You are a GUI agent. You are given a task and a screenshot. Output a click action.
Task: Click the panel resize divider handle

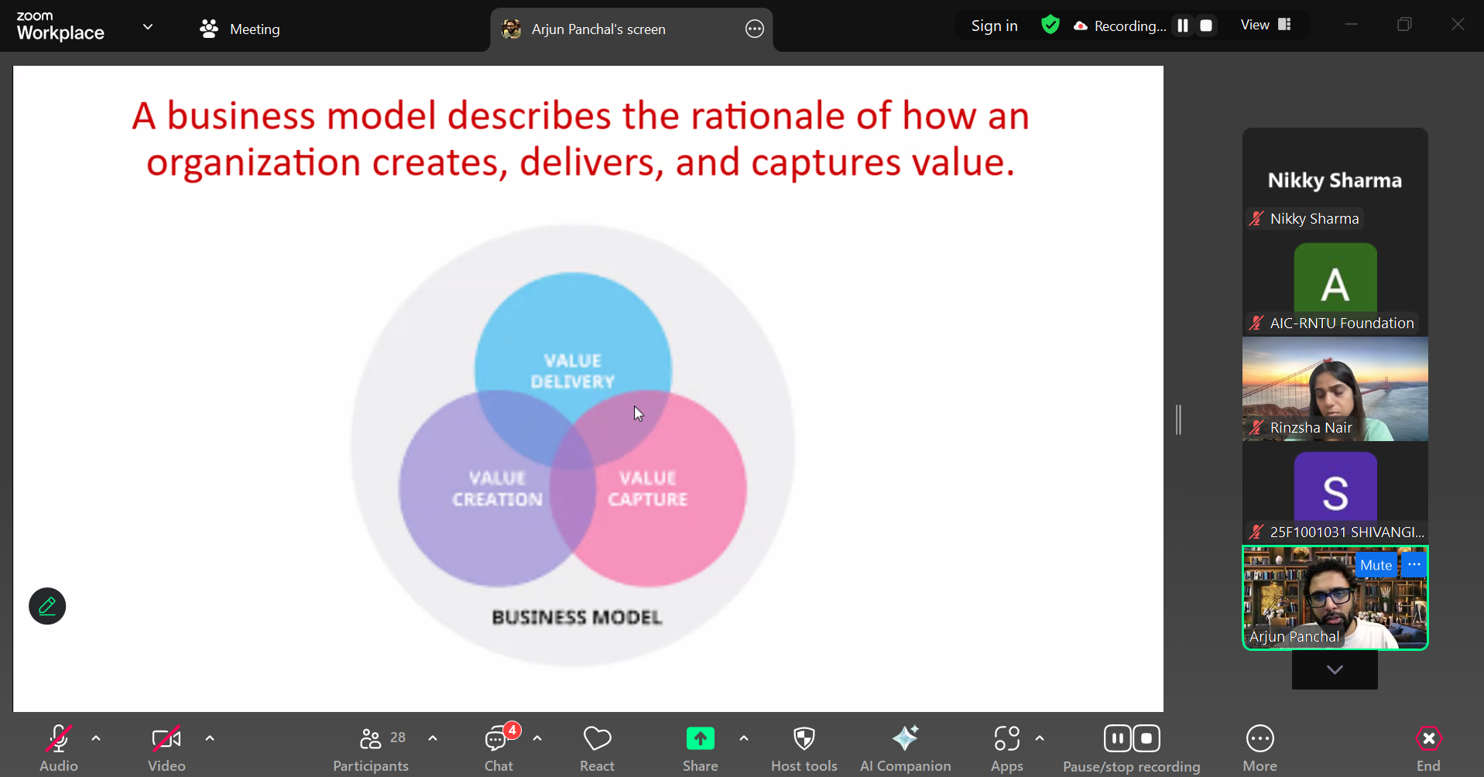[x=1178, y=419]
